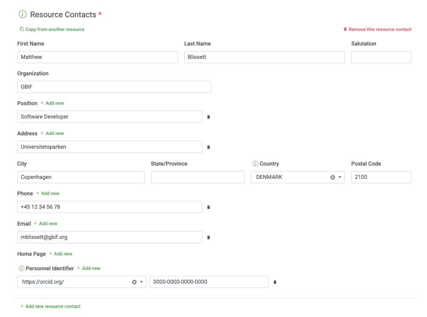427x317 pixels.
Task: Click the Country info icon
Action: (255, 164)
